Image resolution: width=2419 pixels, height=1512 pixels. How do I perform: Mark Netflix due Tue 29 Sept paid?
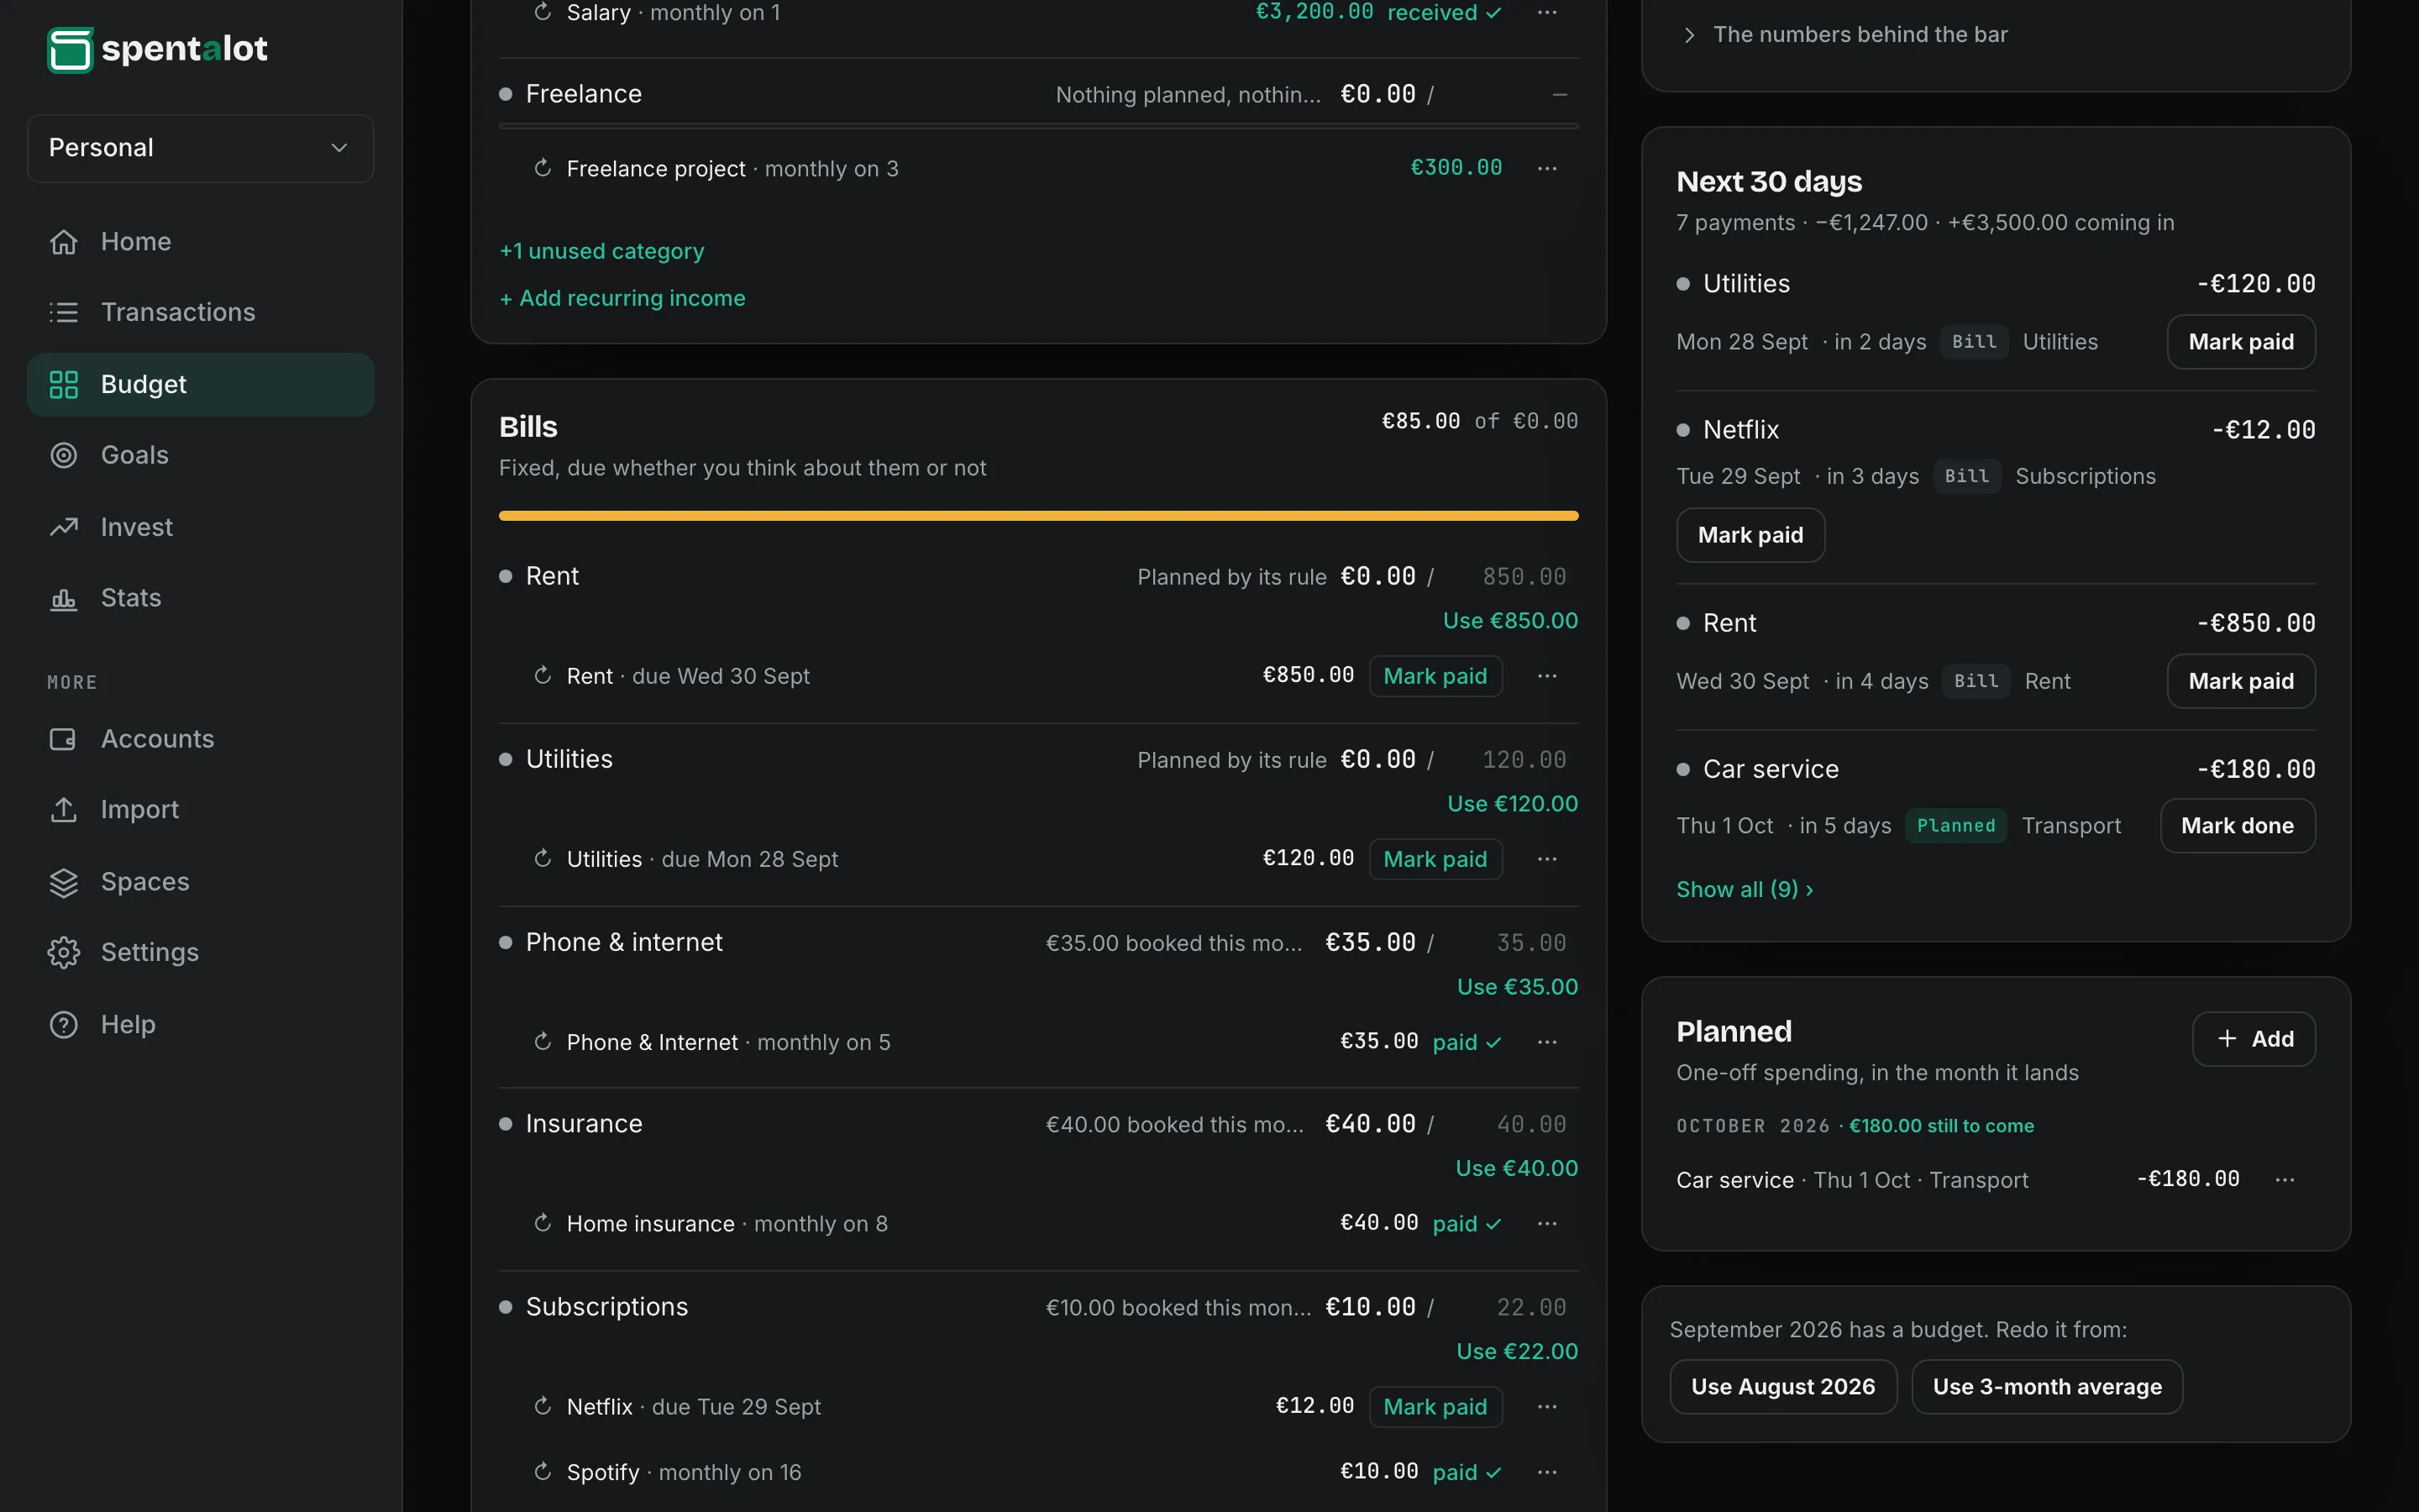click(x=1435, y=1407)
